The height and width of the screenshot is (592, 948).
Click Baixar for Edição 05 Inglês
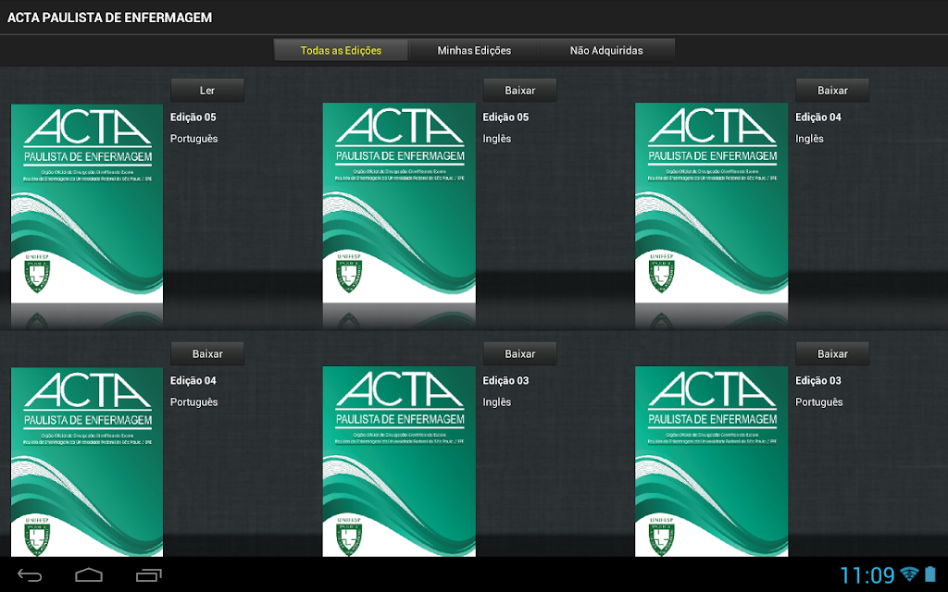point(520,90)
